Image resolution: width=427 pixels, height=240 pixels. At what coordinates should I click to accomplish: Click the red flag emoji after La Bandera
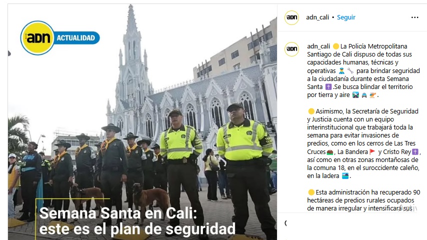372,151
